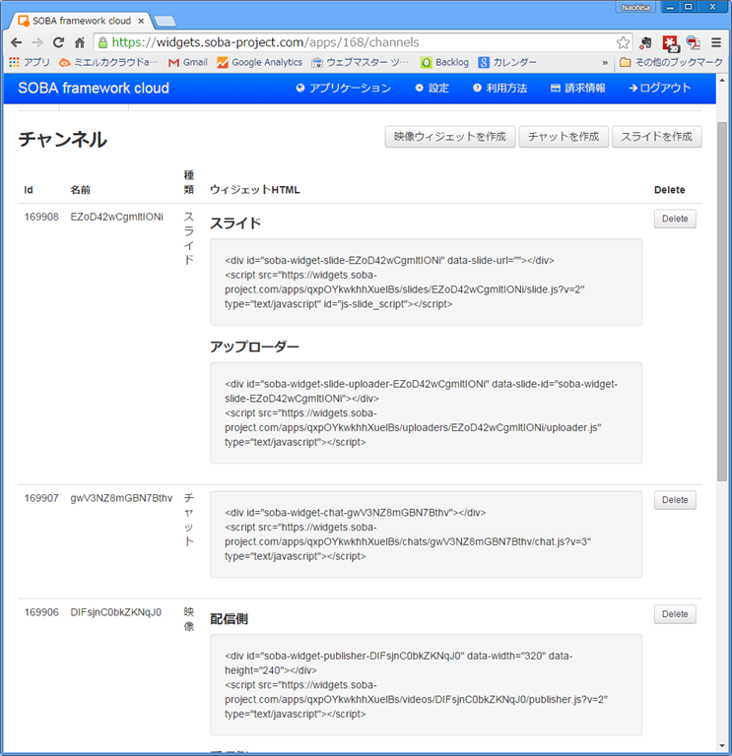Image resolution: width=732 pixels, height=756 pixels.
Task: Open the Backlog bookmark
Action: point(445,62)
